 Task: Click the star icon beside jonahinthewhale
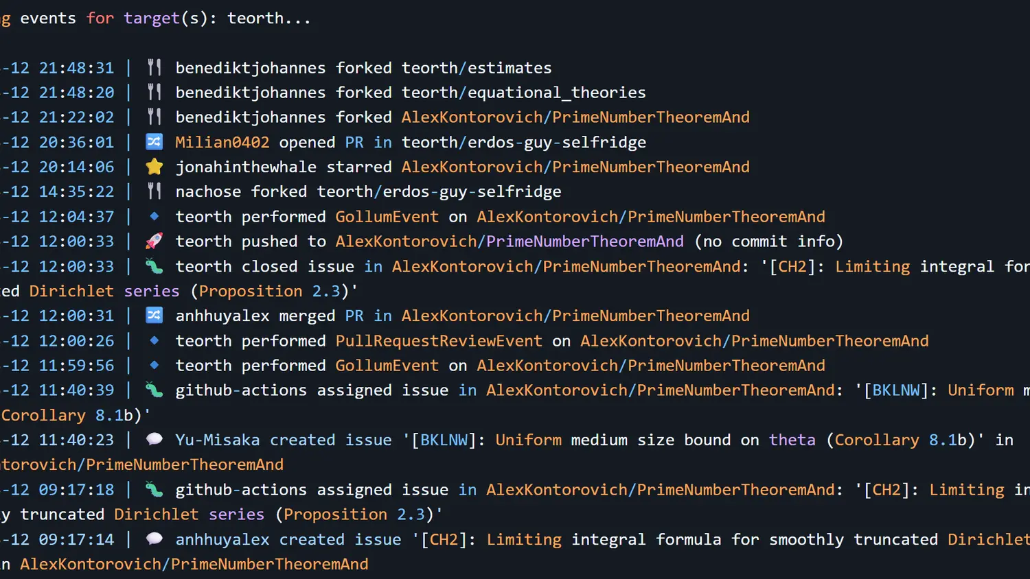point(154,166)
